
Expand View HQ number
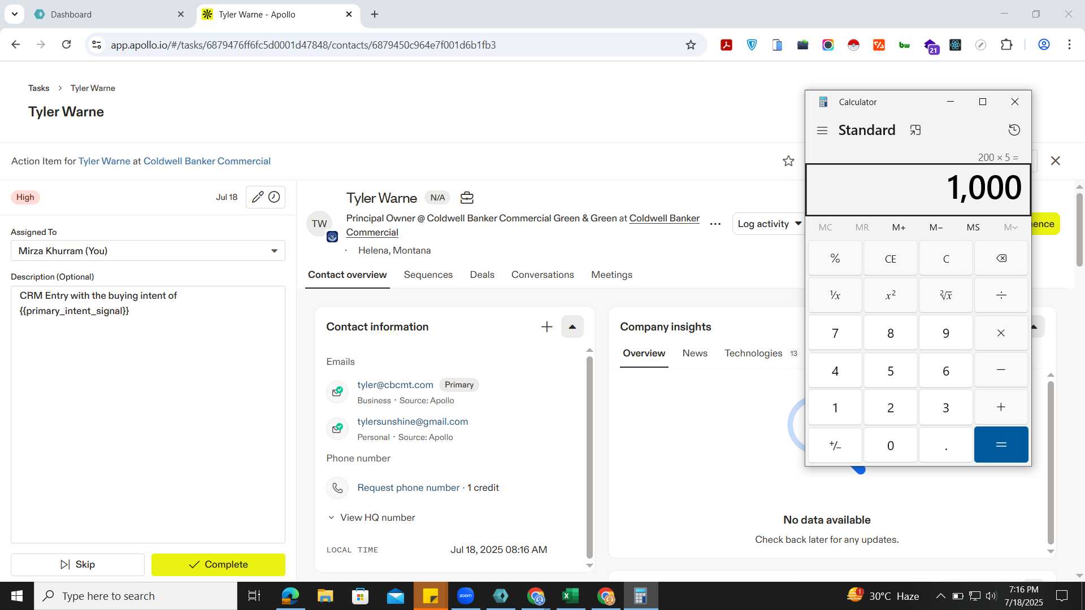pos(371,518)
